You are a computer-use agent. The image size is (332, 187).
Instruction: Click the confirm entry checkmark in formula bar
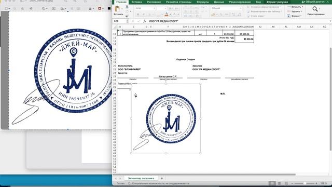(x=139, y=21)
